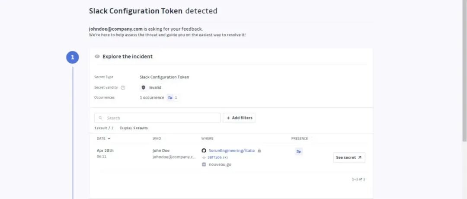Click the 06:11 time under Apr 28th
The image size is (467, 199).
102,157
